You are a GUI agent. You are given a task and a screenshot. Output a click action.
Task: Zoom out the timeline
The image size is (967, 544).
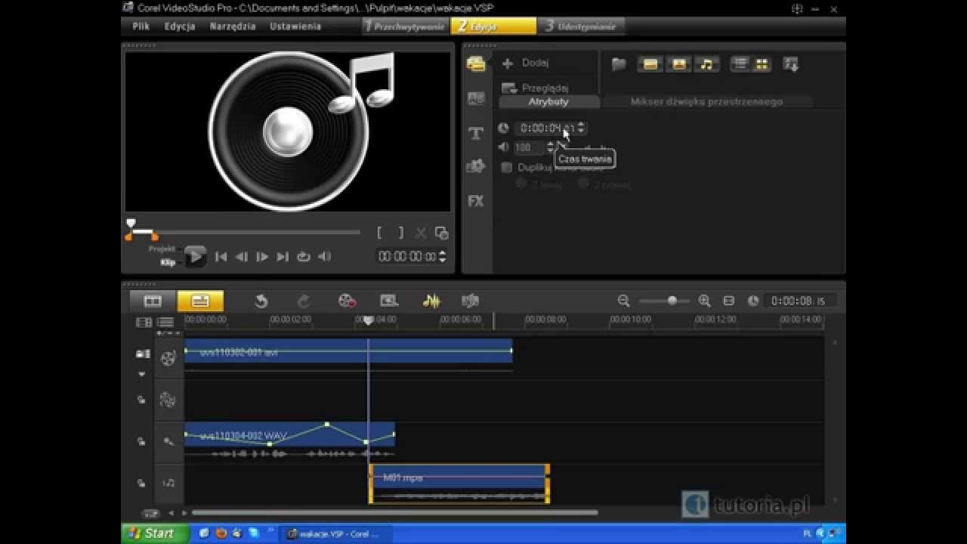623,301
